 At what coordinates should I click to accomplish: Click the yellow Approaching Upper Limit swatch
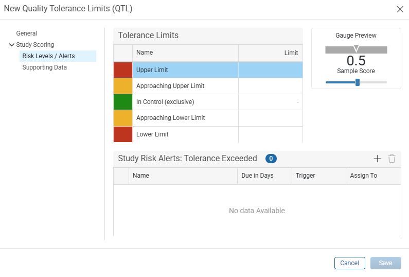[123, 86]
